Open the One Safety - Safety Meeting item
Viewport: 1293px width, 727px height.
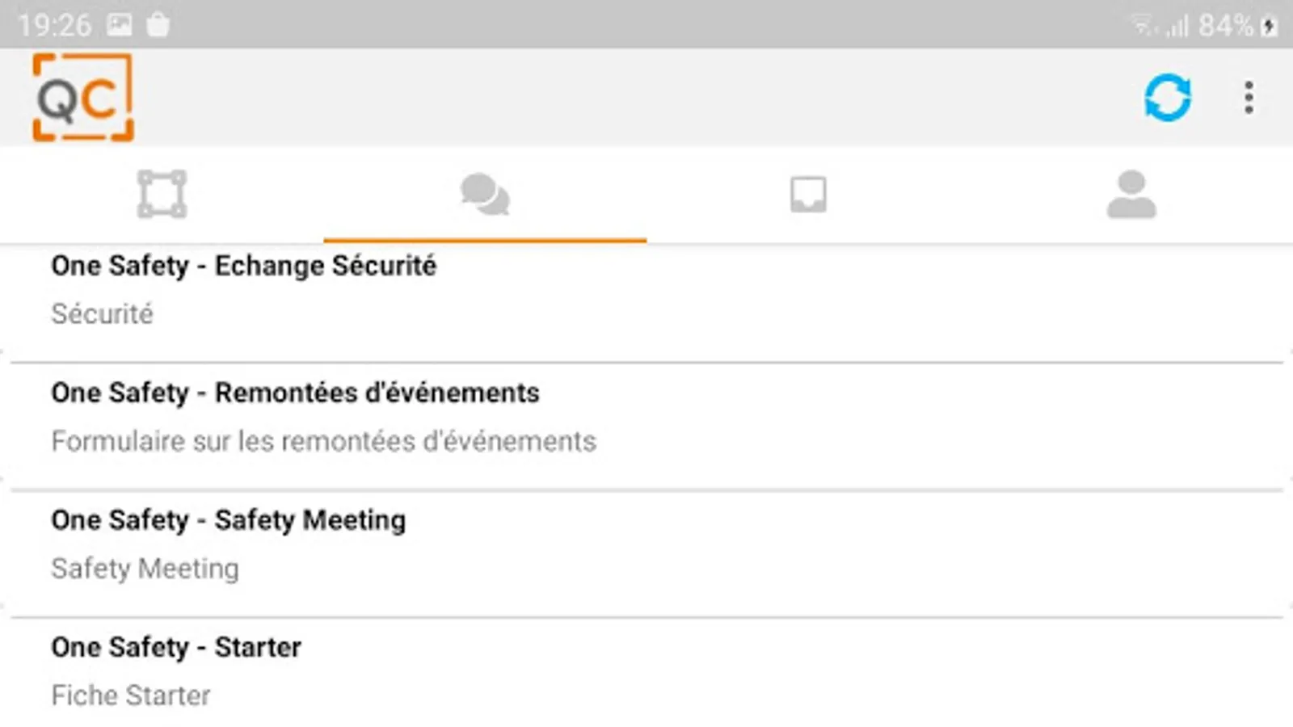[x=228, y=520]
